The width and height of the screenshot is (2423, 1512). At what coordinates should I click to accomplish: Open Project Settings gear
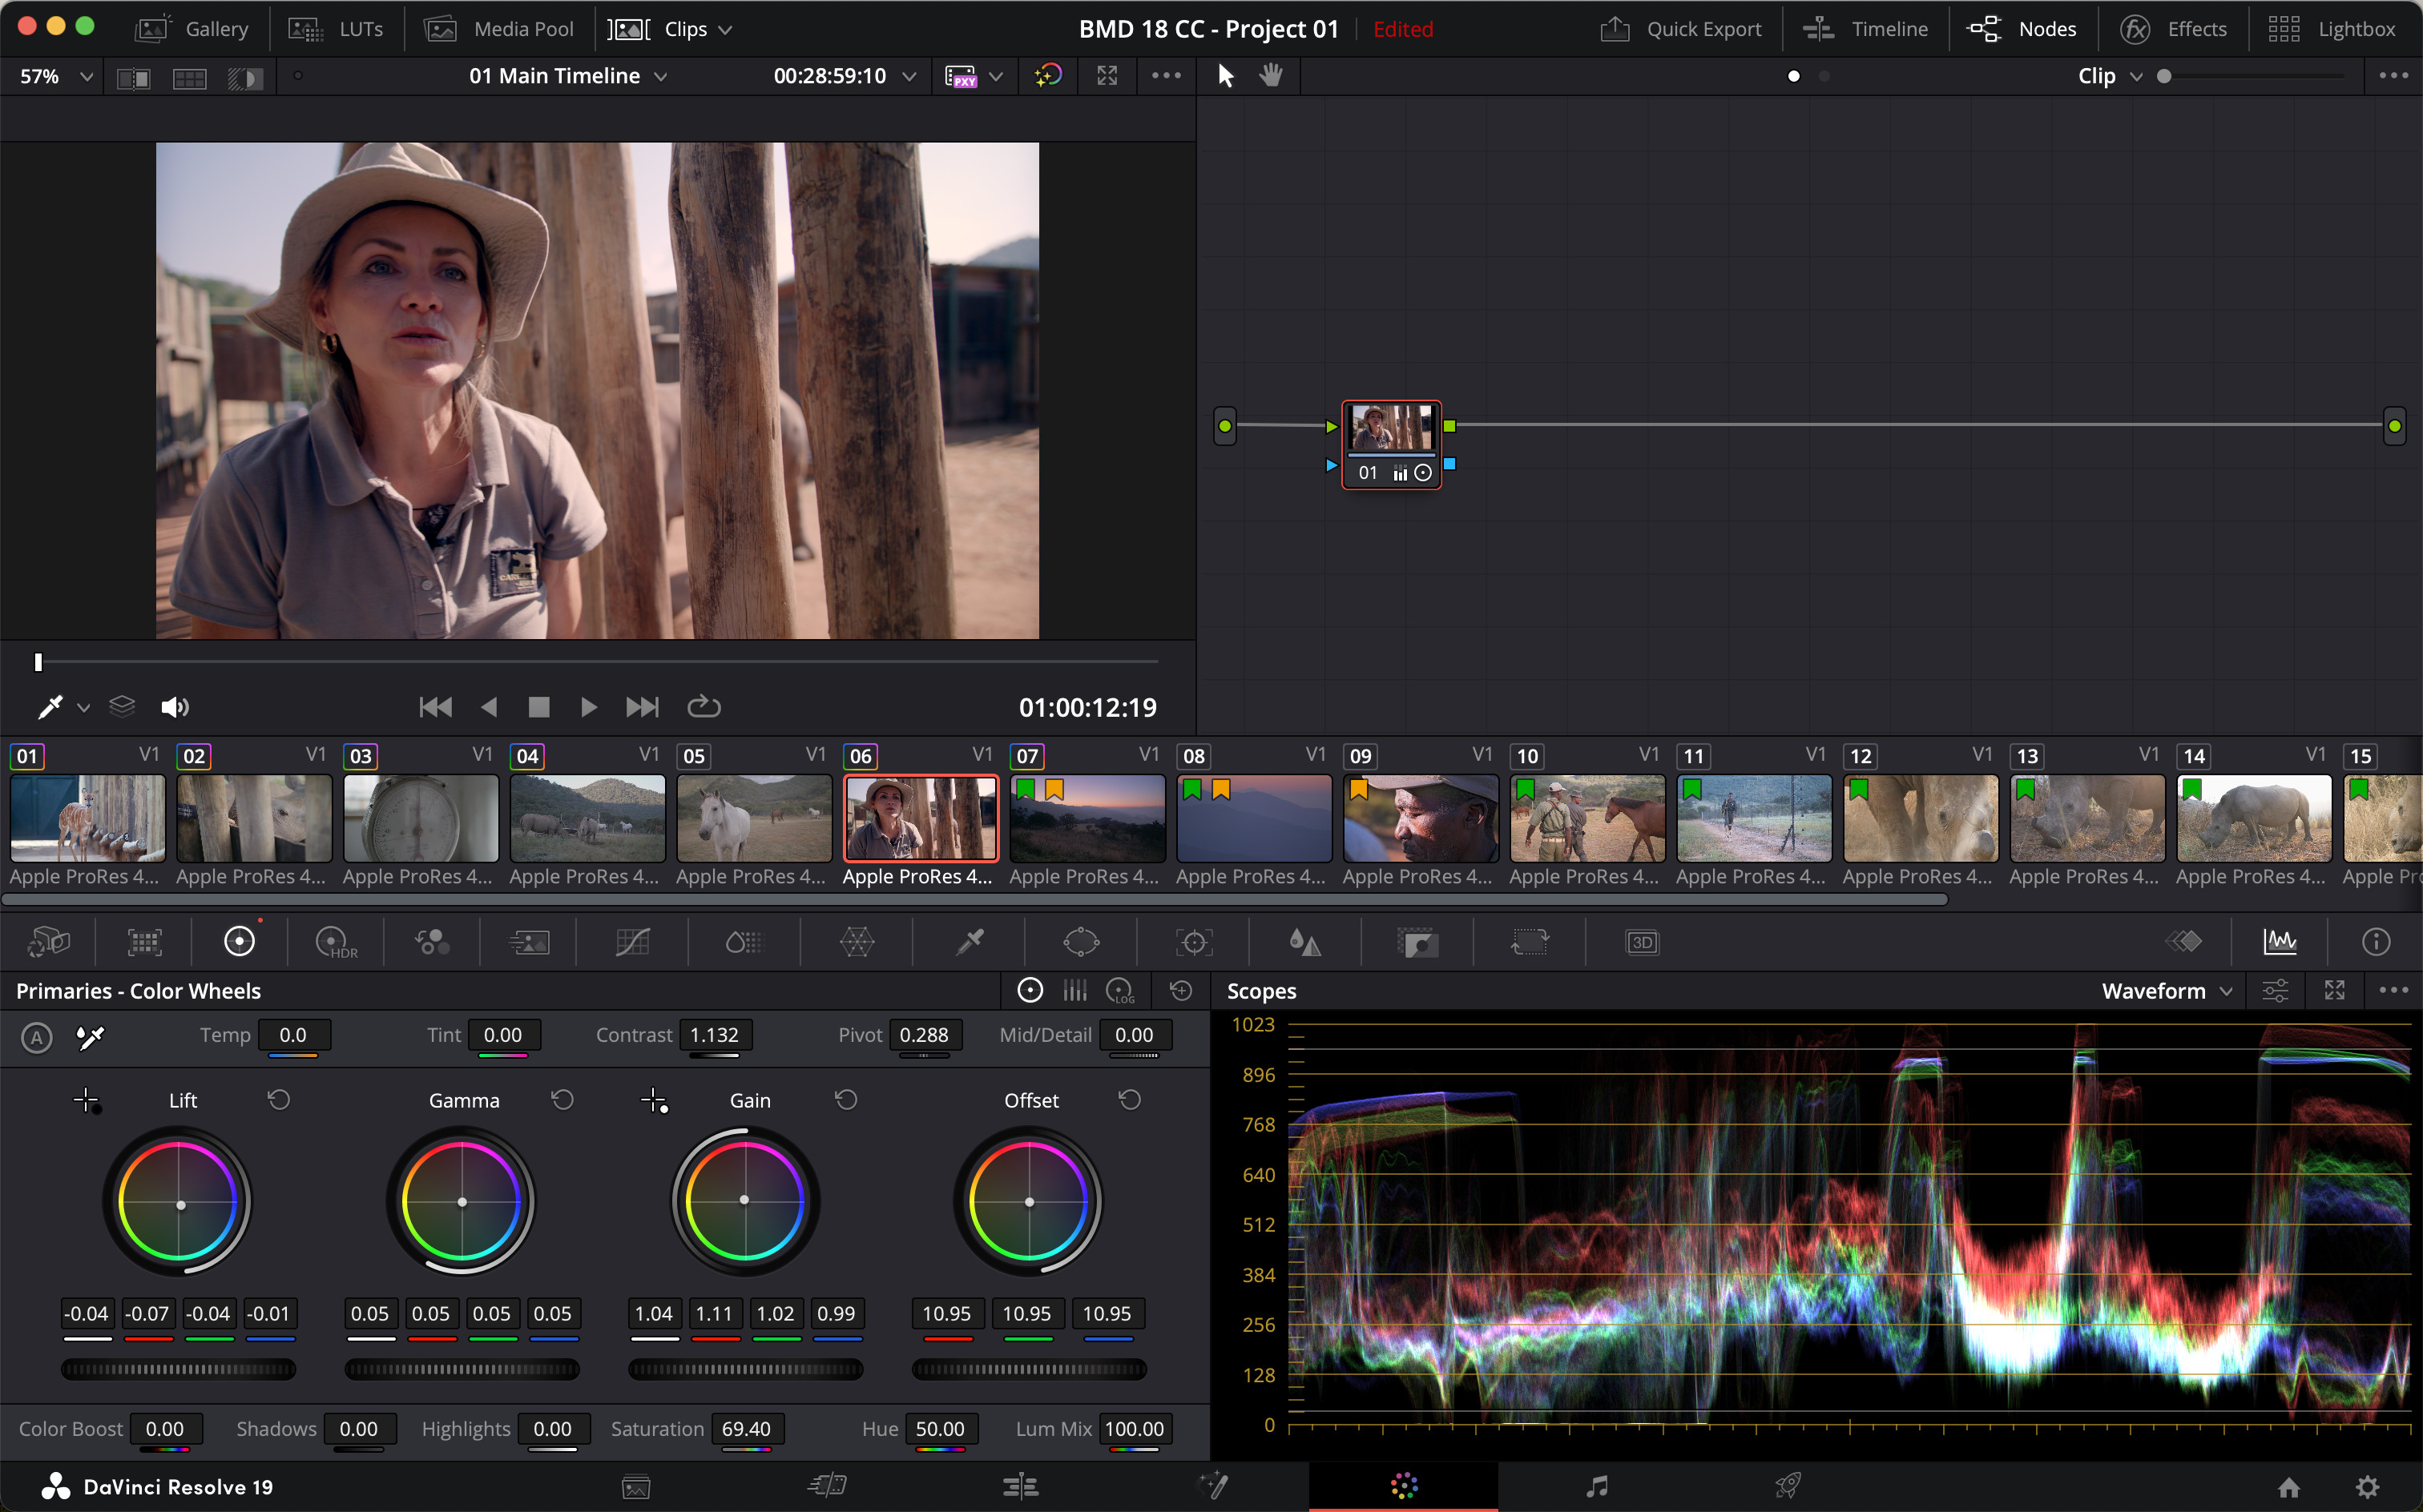pyautogui.click(x=2367, y=1487)
